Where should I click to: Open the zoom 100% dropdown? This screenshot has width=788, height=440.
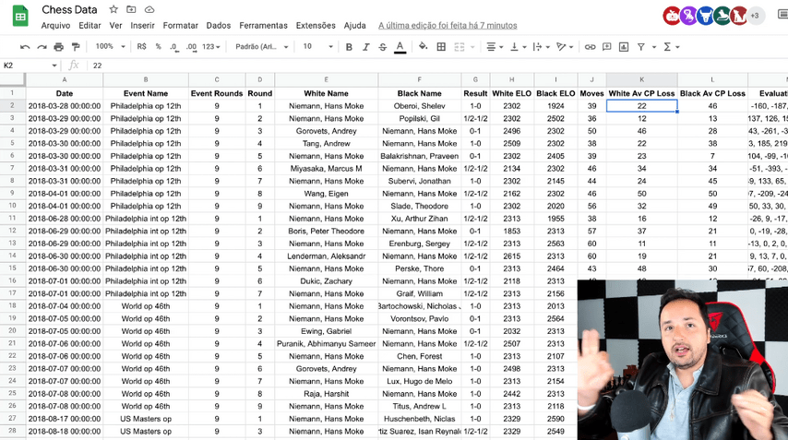pos(110,46)
